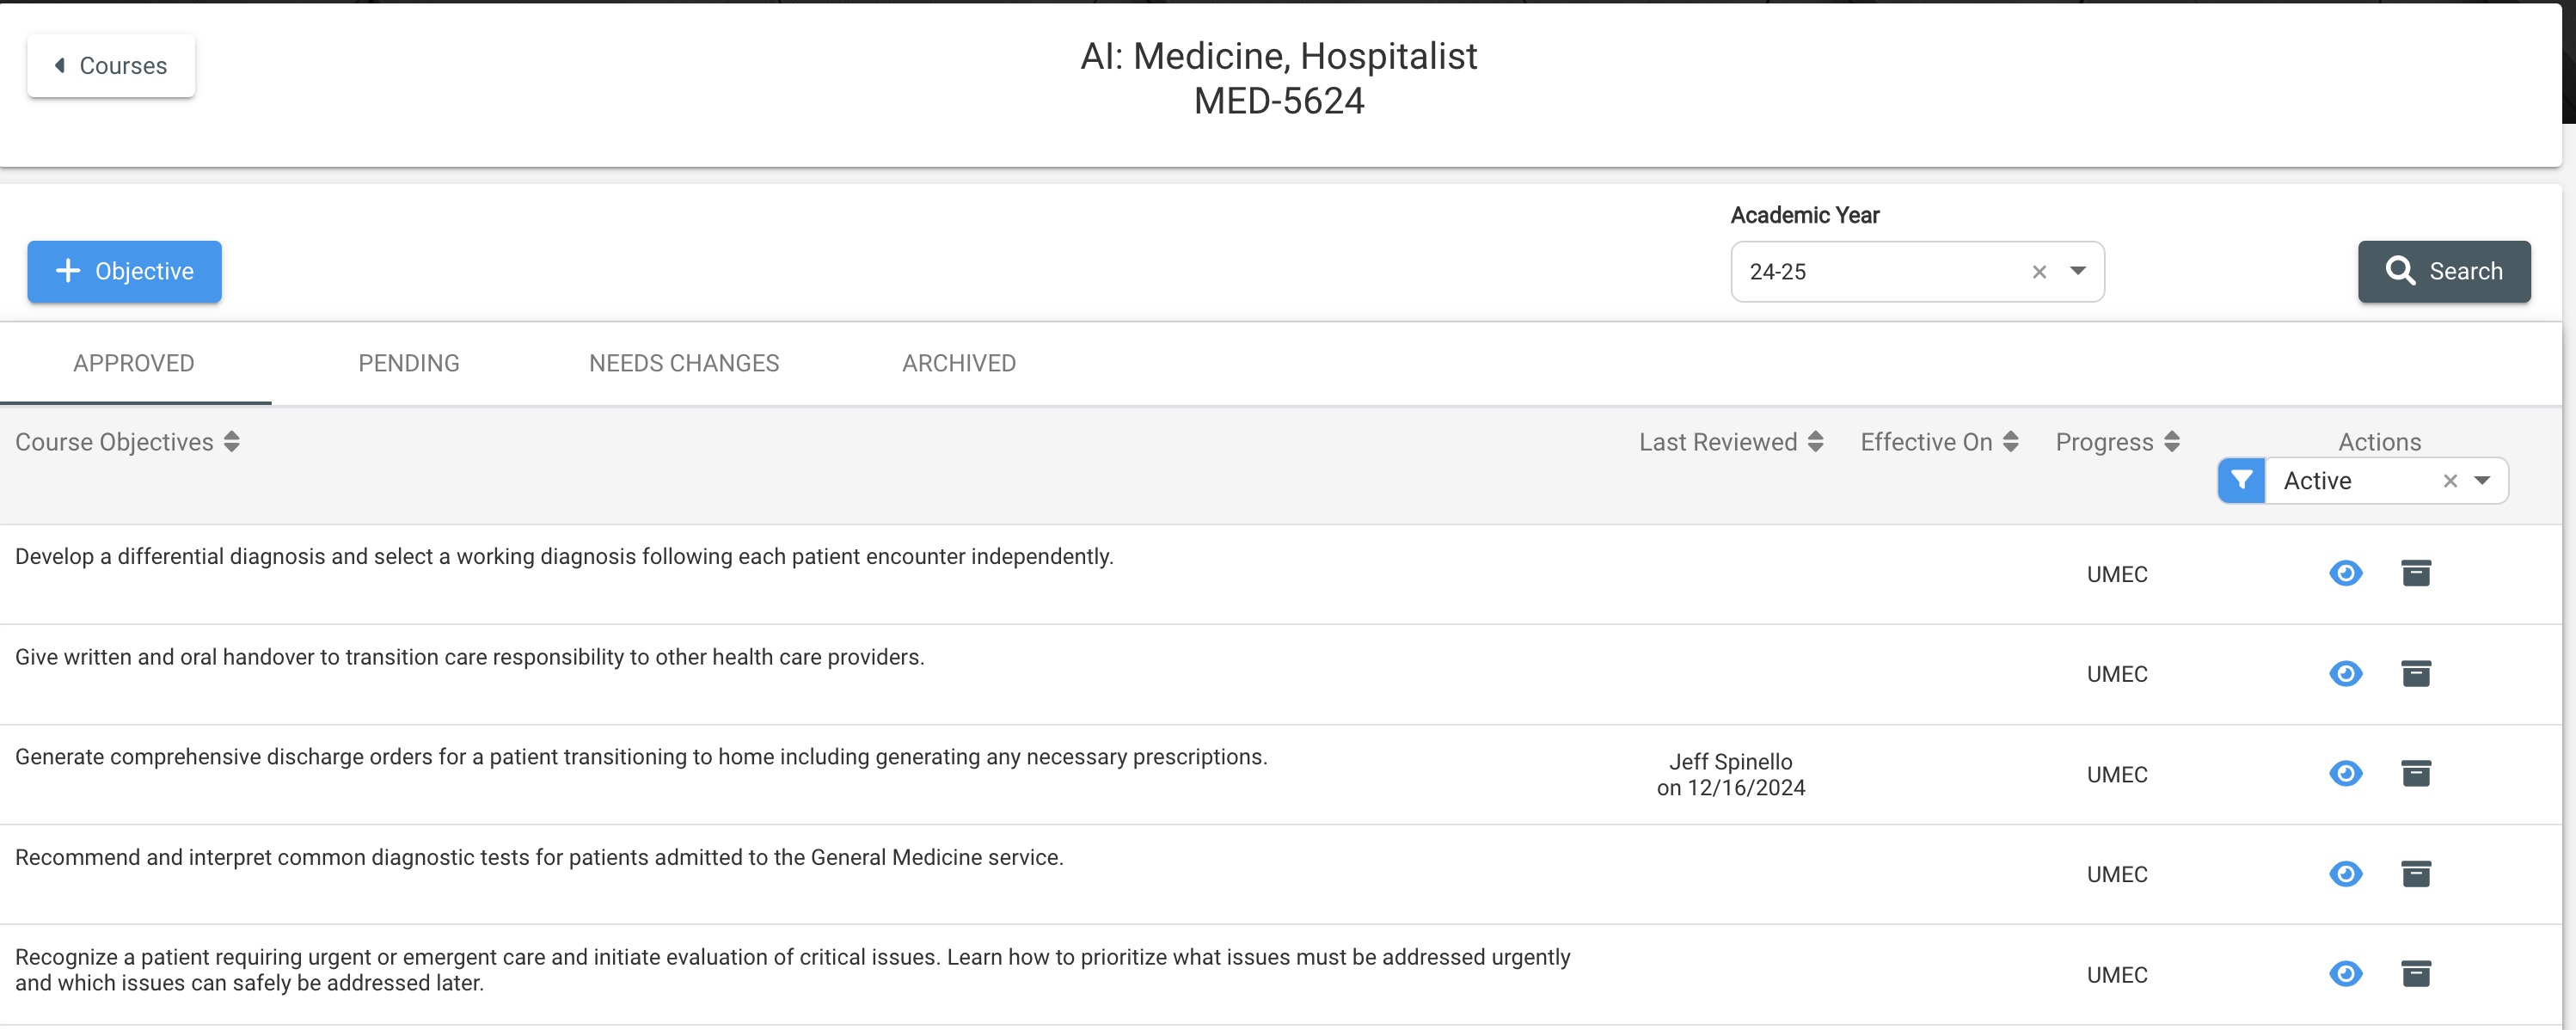Archive the urgent care objective
Image resolution: width=2576 pixels, height=1030 pixels.
(x=2416, y=973)
